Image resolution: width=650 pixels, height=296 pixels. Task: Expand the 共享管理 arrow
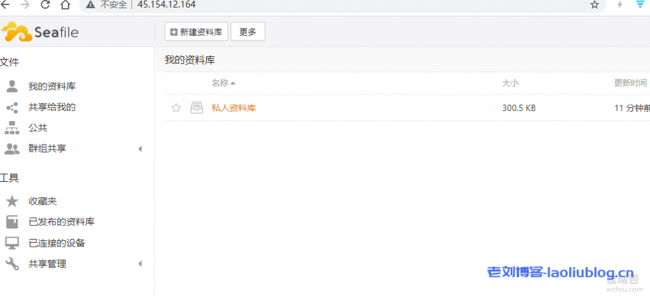[140, 264]
